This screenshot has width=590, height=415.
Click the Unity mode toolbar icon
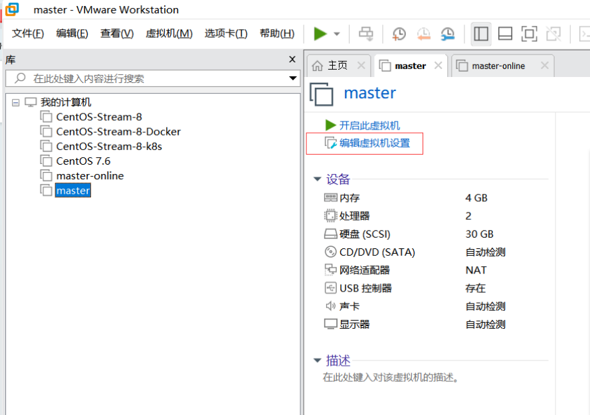point(553,34)
